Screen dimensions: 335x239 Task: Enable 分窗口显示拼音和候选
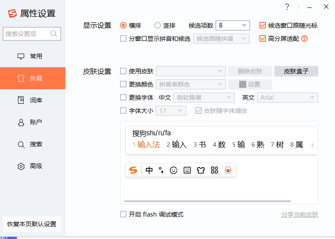[123, 39]
